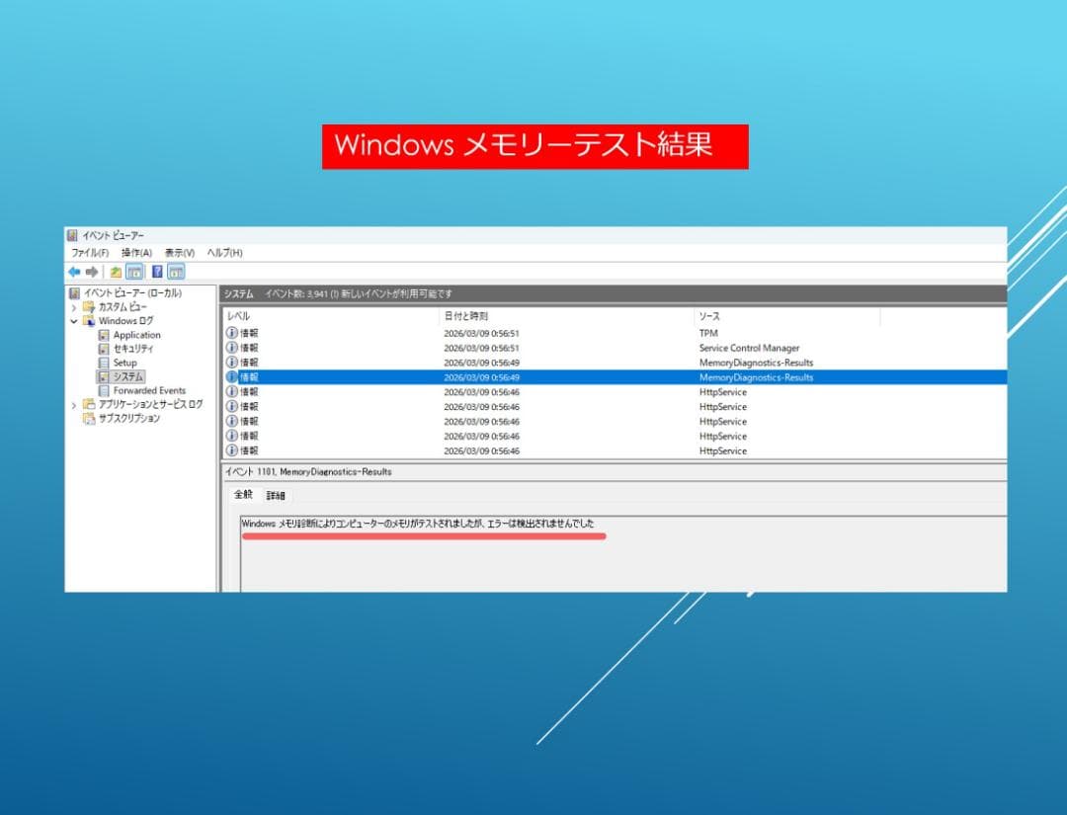Image resolution: width=1067 pixels, height=815 pixels.
Task: Switch to the 詳細 tab
Action: click(276, 495)
